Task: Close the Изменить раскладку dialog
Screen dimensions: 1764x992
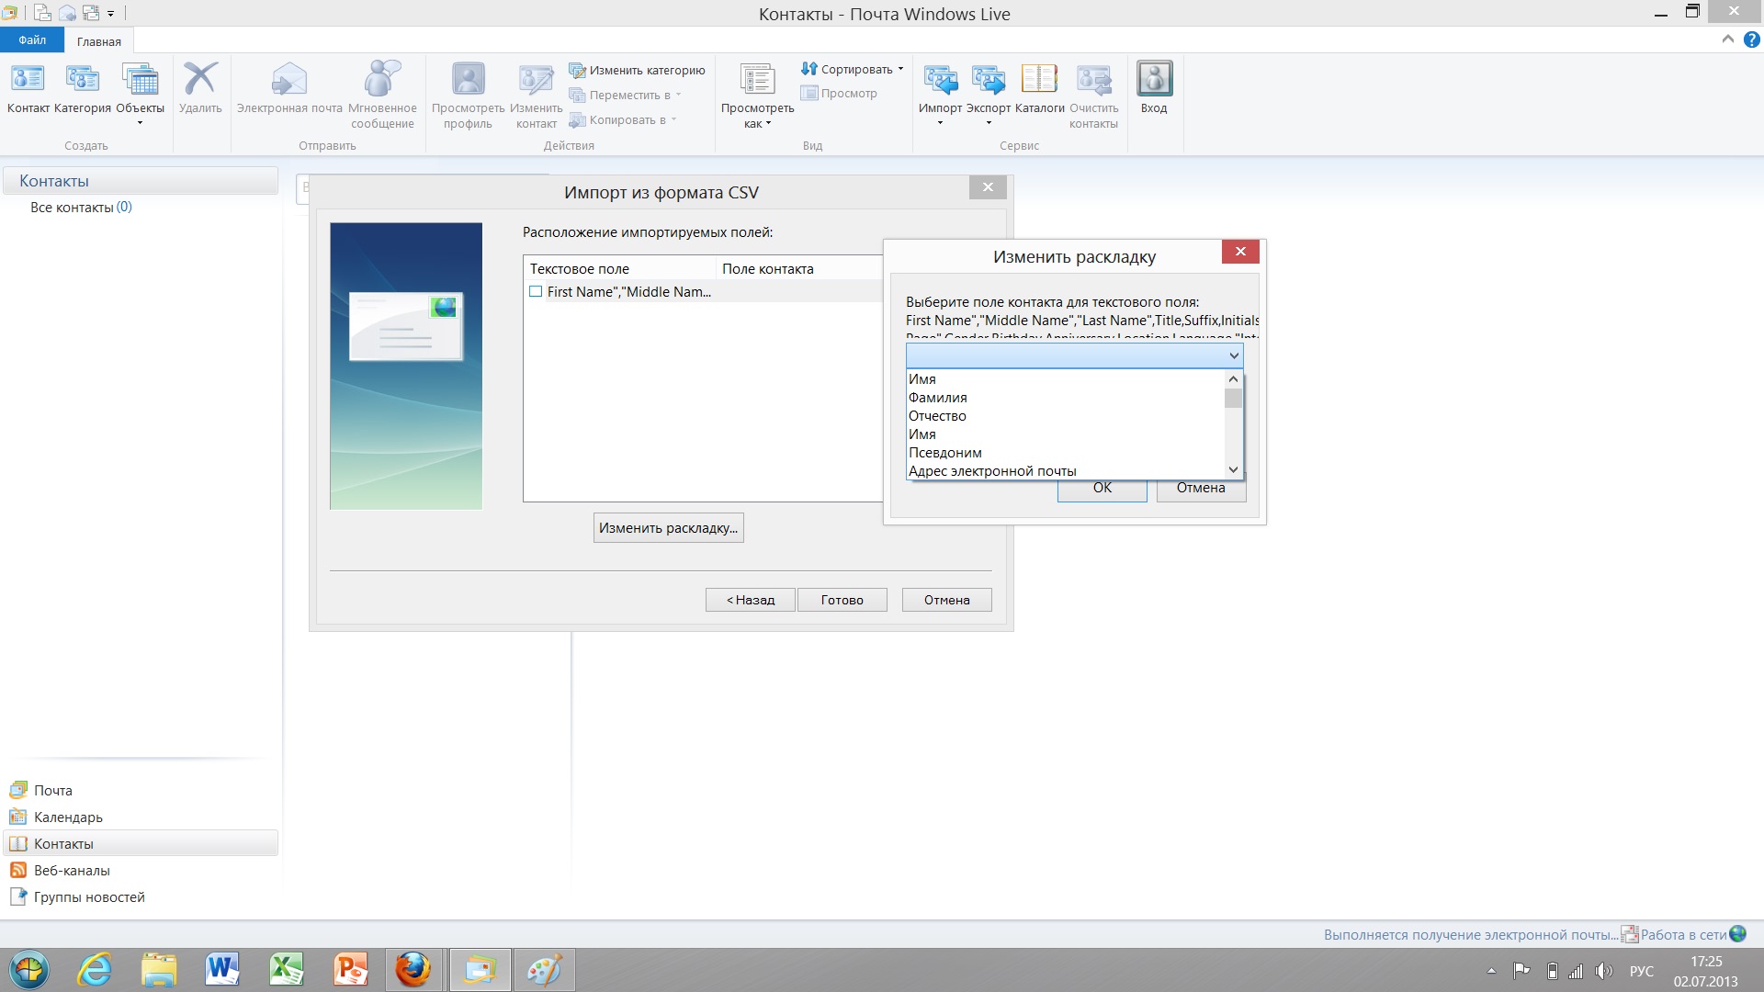Action: (x=1240, y=252)
